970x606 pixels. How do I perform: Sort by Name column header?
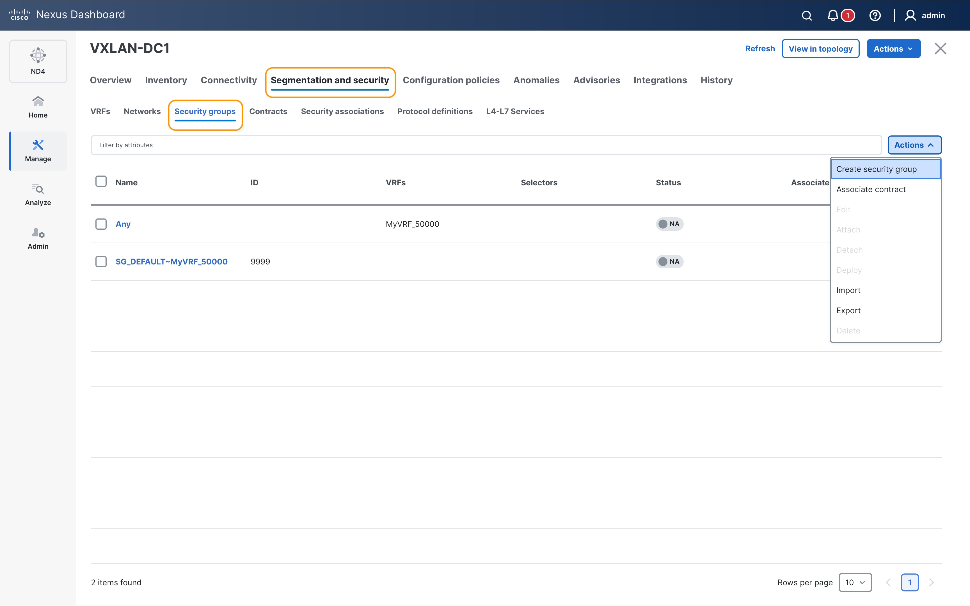(127, 183)
